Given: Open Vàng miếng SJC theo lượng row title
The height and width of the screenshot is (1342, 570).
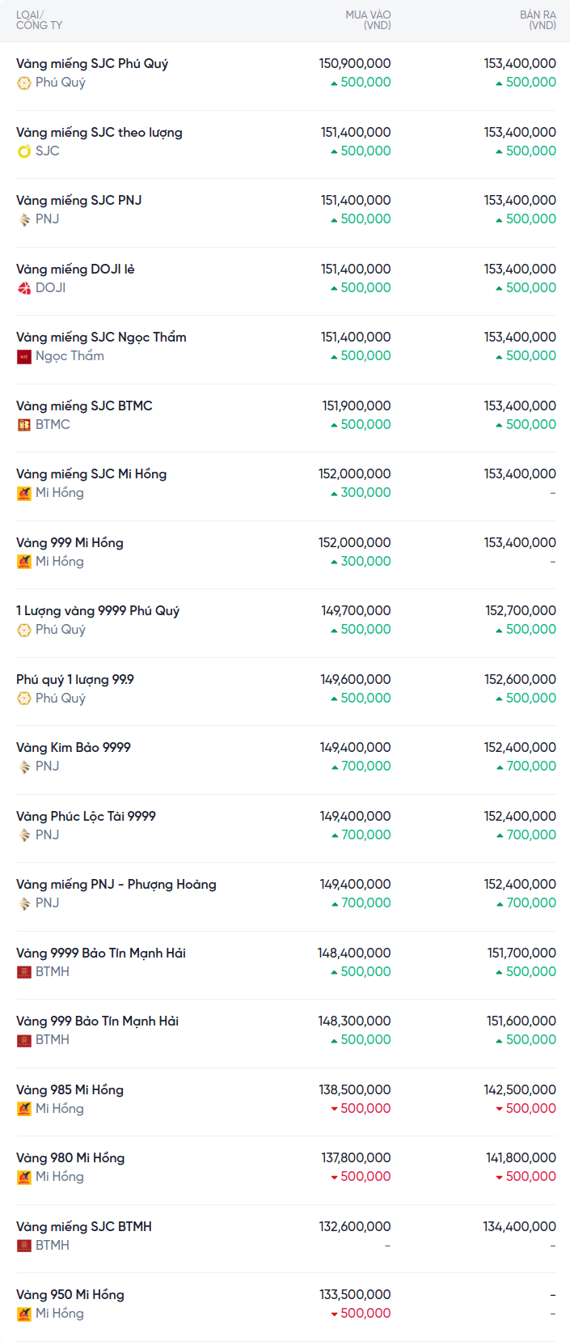Looking at the screenshot, I should 99,133.
